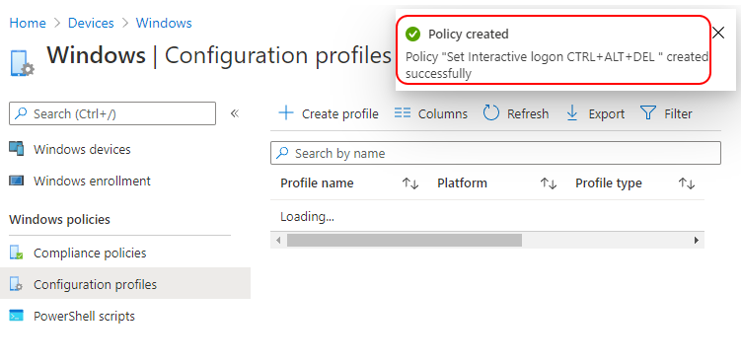Open the Filter options
Screen dimensions: 741x363
[666, 113]
